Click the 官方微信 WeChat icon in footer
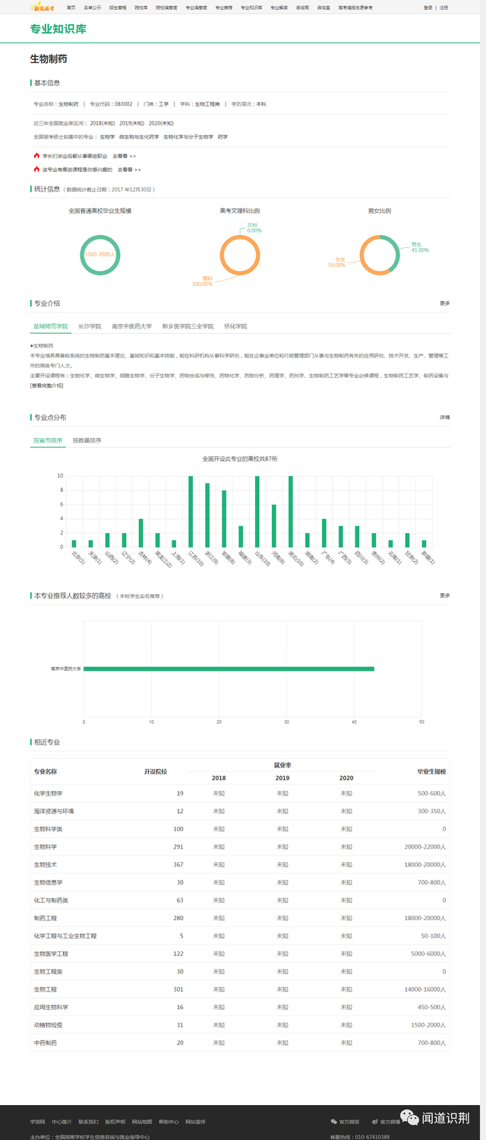 click(x=333, y=1122)
